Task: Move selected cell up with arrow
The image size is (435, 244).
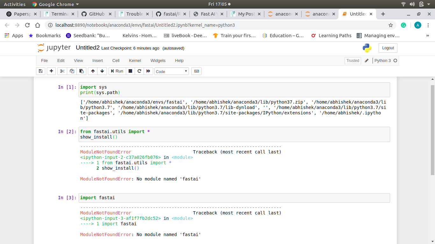Action: click(93, 71)
